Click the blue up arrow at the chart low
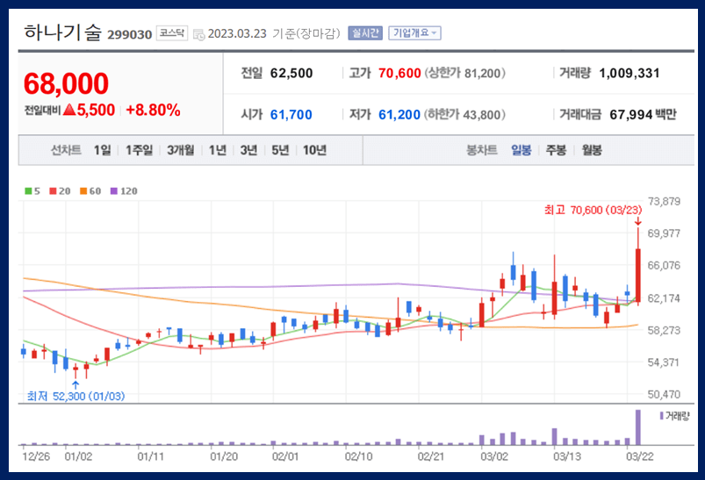 tap(76, 385)
